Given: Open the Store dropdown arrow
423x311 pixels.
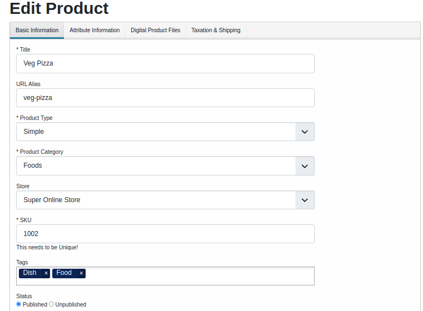Looking at the screenshot, I should click(x=305, y=200).
